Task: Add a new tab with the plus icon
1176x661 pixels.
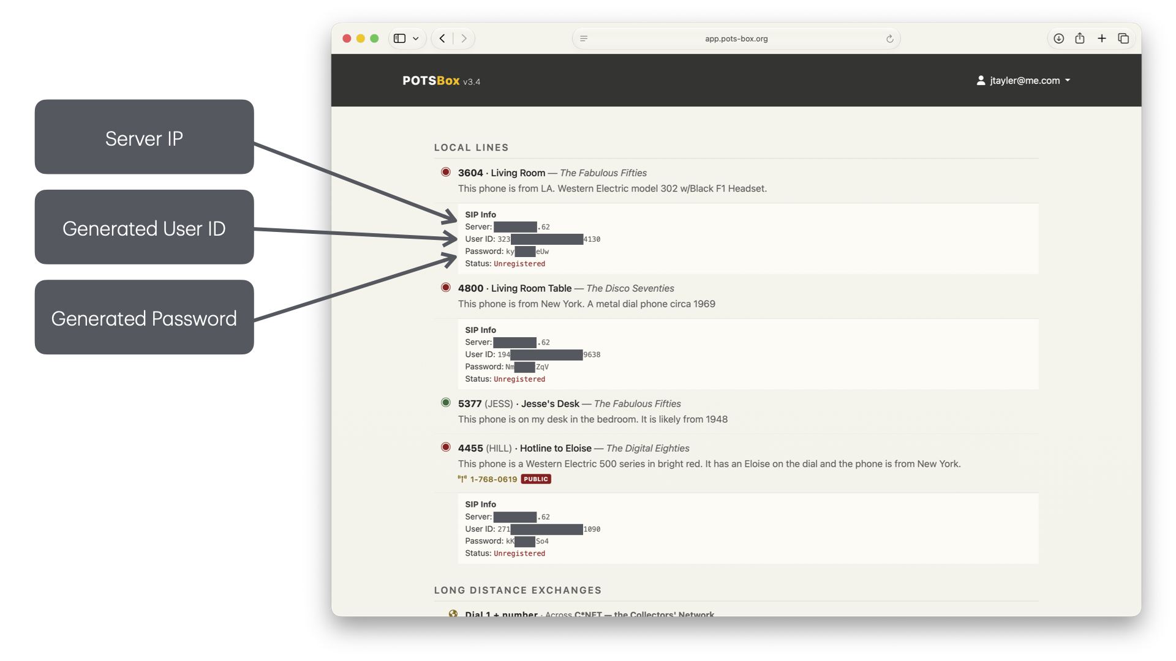Action: (x=1102, y=39)
